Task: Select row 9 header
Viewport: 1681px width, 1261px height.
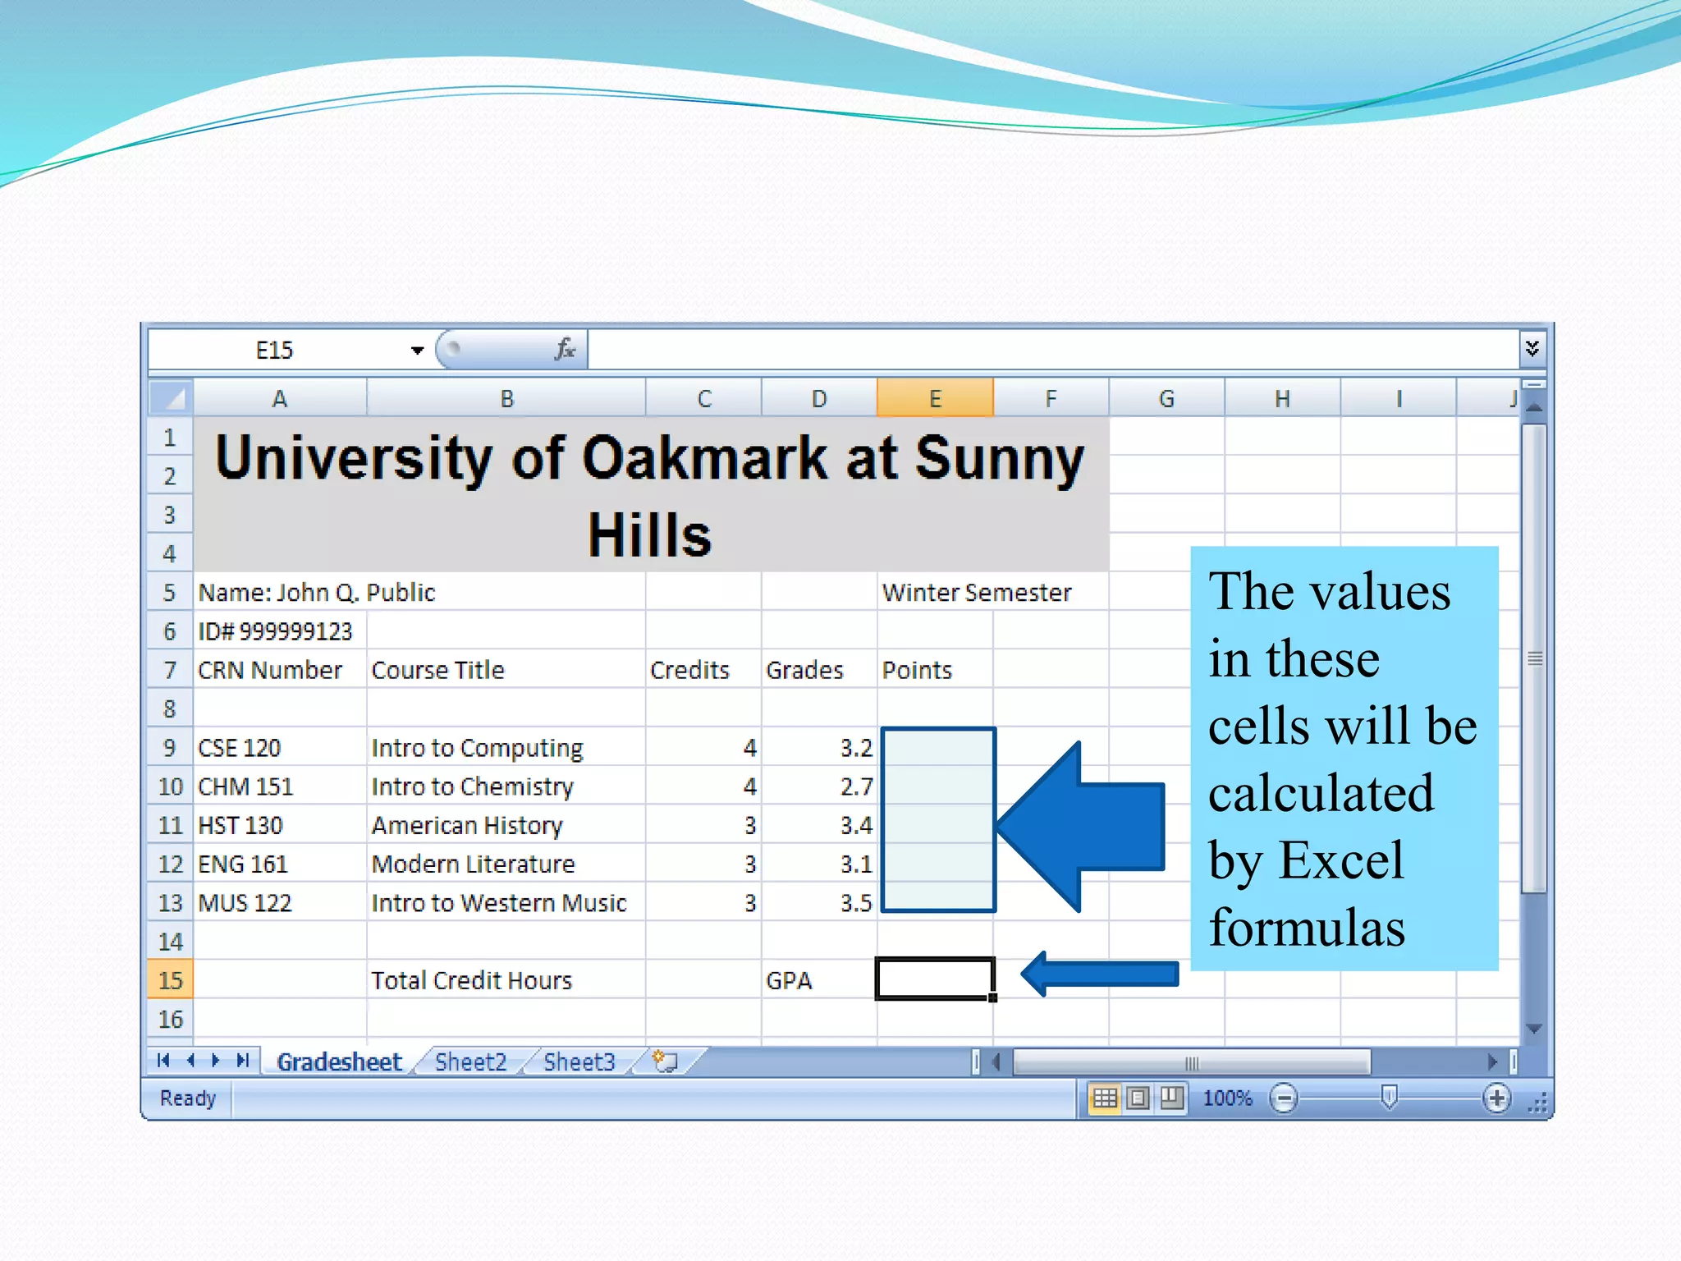Action: coord(170,747)
